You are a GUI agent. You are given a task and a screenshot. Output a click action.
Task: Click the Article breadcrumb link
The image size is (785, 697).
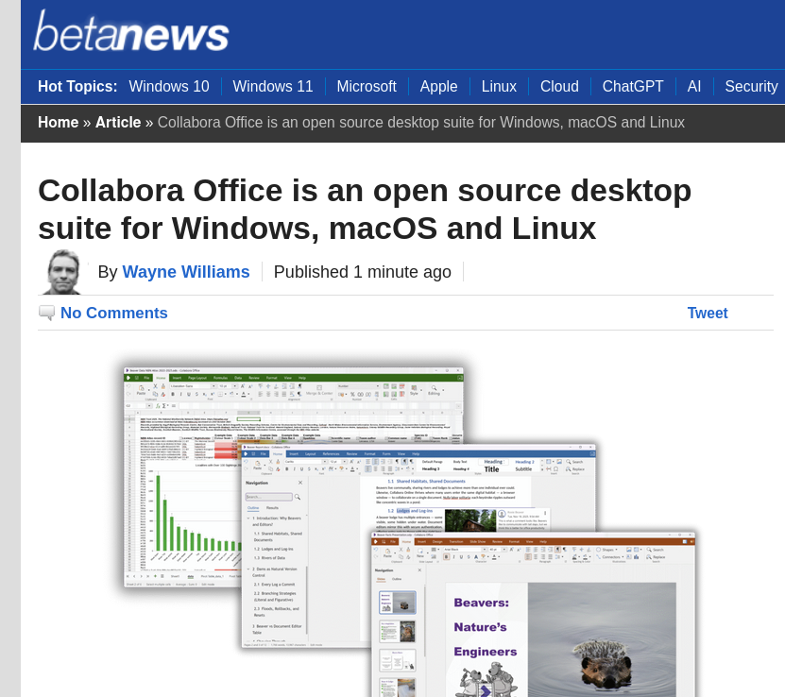(x=118, y=123)
